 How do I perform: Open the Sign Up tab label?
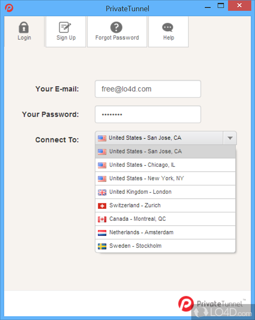(66, 38)
